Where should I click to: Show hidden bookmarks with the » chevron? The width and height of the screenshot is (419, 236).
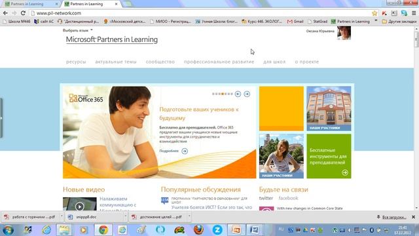point(376,21)
